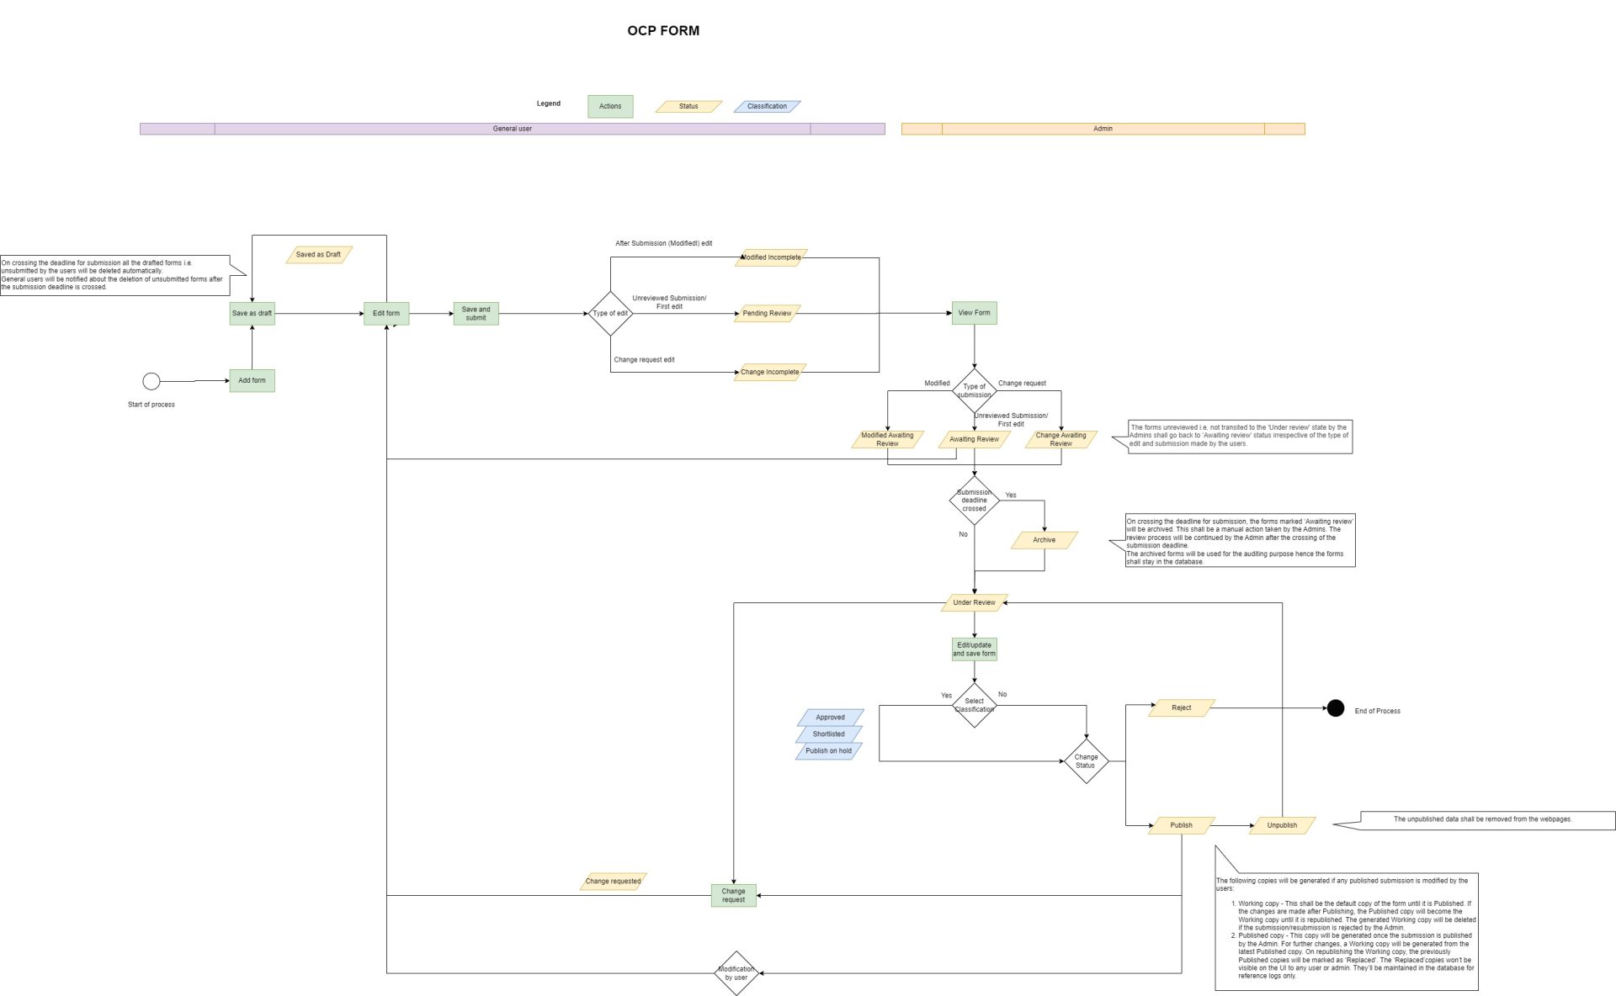
Task: Click the green Actions legend swatch
Action: (x=610, y=106)
